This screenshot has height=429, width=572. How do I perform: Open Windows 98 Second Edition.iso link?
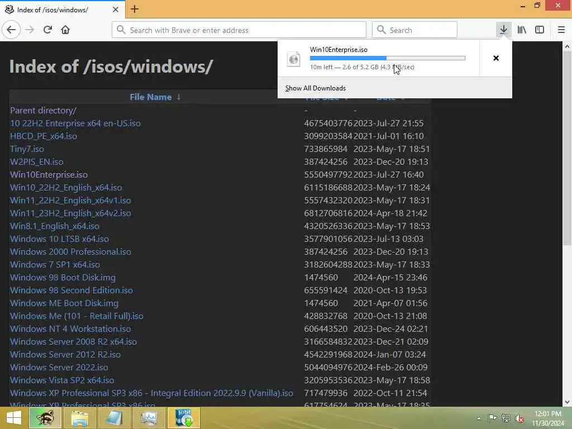[71, 290]
